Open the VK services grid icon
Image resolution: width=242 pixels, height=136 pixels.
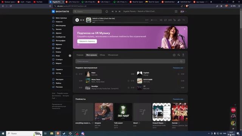(176, 11)
